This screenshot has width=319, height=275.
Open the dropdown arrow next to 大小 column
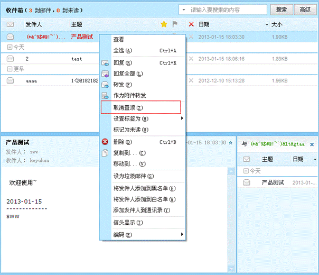pyautogui.click(x=267, y=25)
